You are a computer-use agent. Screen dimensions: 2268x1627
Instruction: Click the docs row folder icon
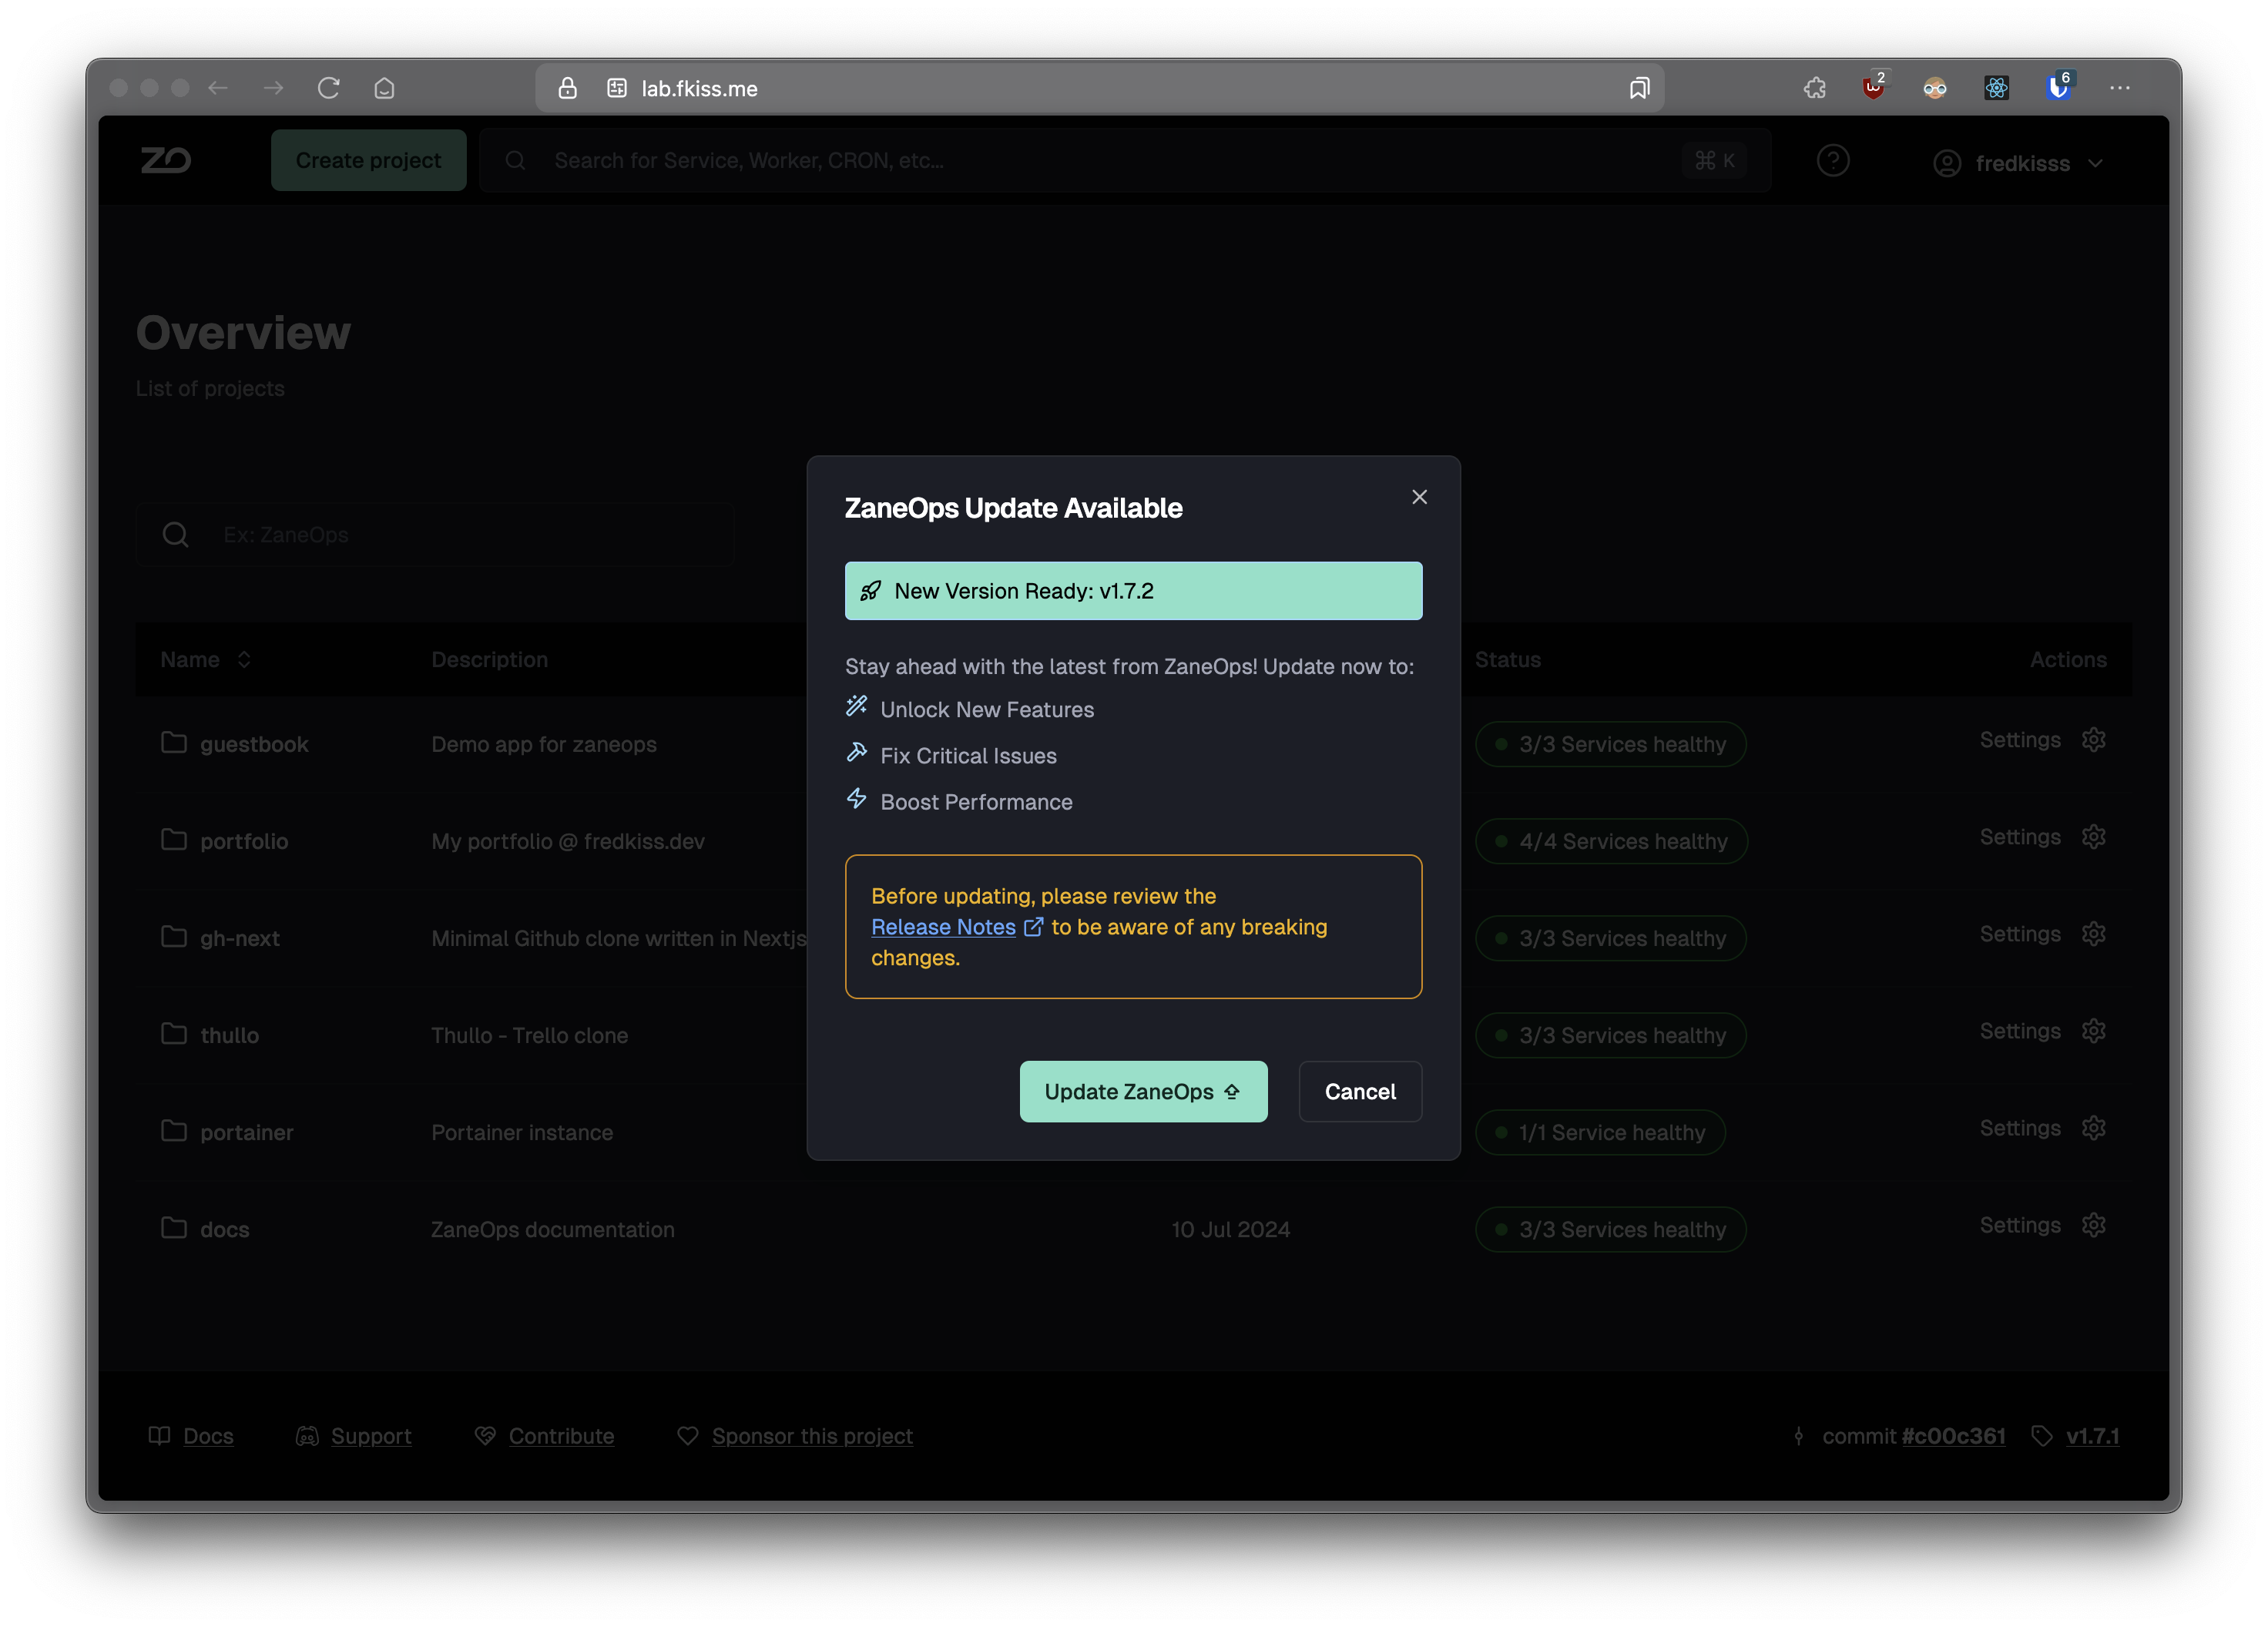[x=174, y=1227]
